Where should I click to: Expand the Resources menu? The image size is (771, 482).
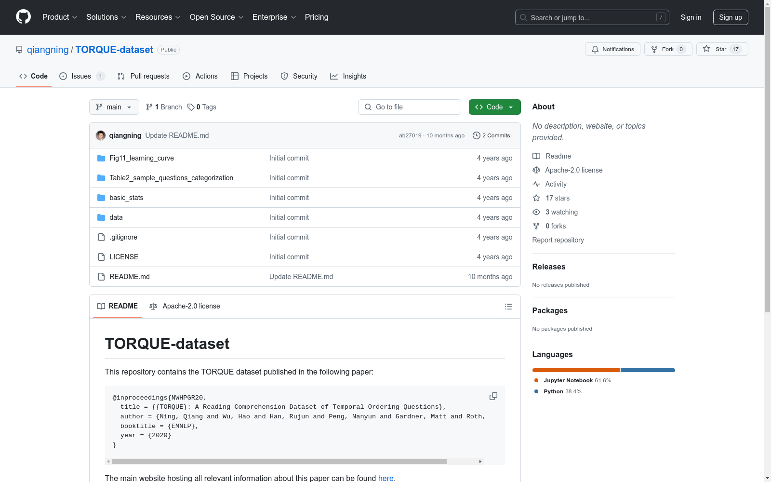point(158,17)
